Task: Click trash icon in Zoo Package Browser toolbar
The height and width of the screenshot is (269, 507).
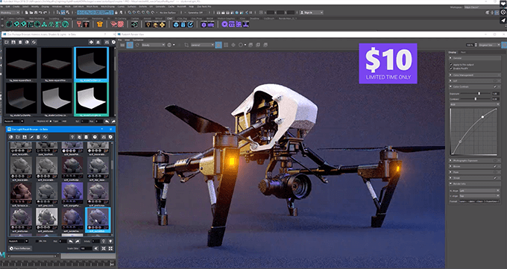Action: pos(20,42)
